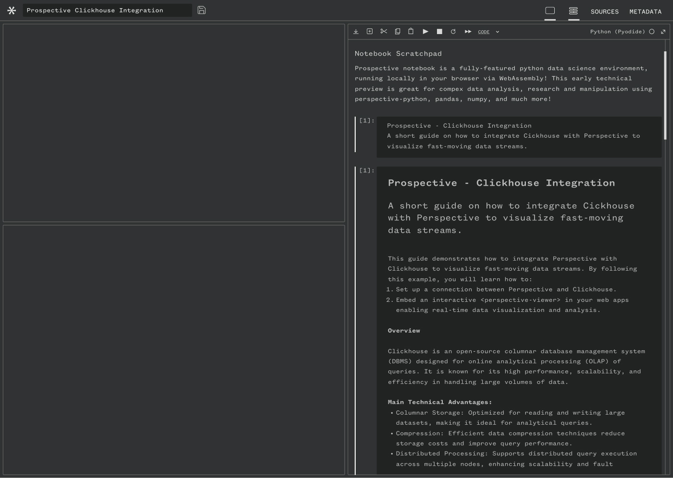This screenshot has width=673, height=478.
Task: Restart kernel and run all cells
Action: tap(468, 32)
